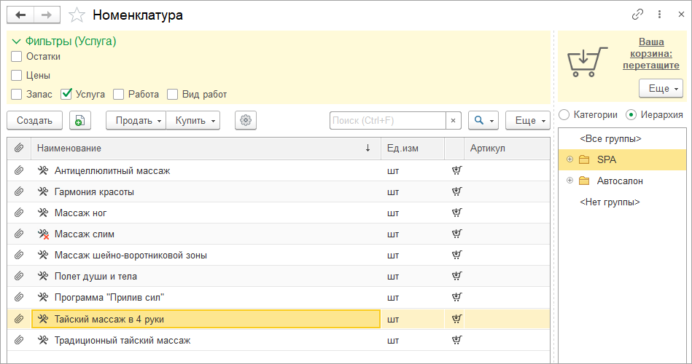The image size is (692, 364).
Task: Click the Ваша корзина link
Action: pyautogui.click(x=650, y=54)
